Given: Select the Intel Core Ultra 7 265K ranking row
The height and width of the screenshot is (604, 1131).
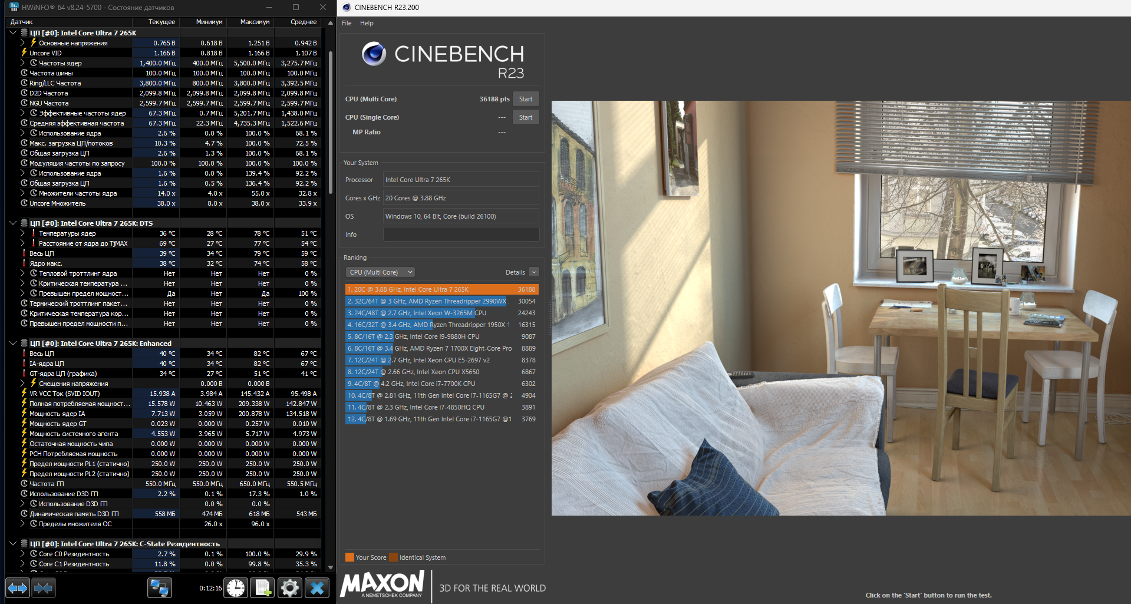Looking at the screenshot, I should (x=441, y=289).
